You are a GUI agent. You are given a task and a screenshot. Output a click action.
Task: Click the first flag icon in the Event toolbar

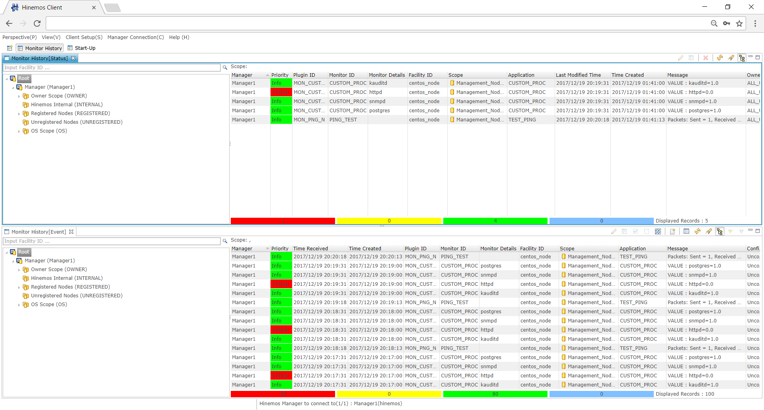coord(731,231)
